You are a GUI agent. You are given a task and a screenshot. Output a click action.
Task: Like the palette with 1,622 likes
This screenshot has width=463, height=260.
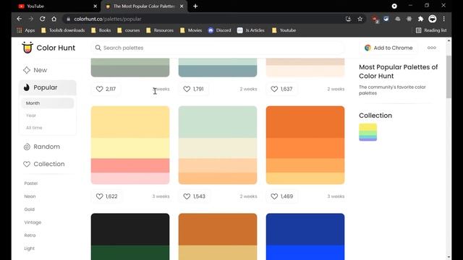point(106,196)
